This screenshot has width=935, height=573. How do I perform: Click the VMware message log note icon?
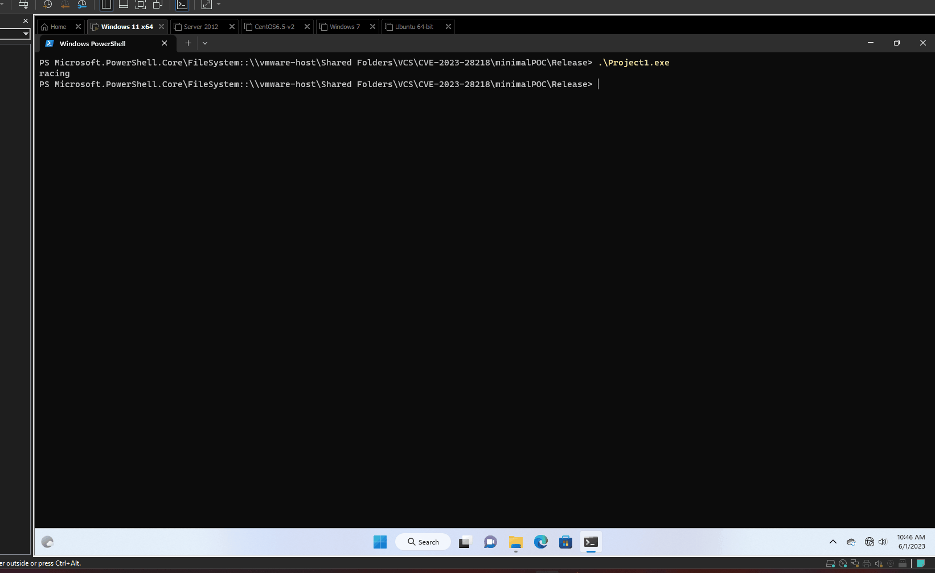921,564
